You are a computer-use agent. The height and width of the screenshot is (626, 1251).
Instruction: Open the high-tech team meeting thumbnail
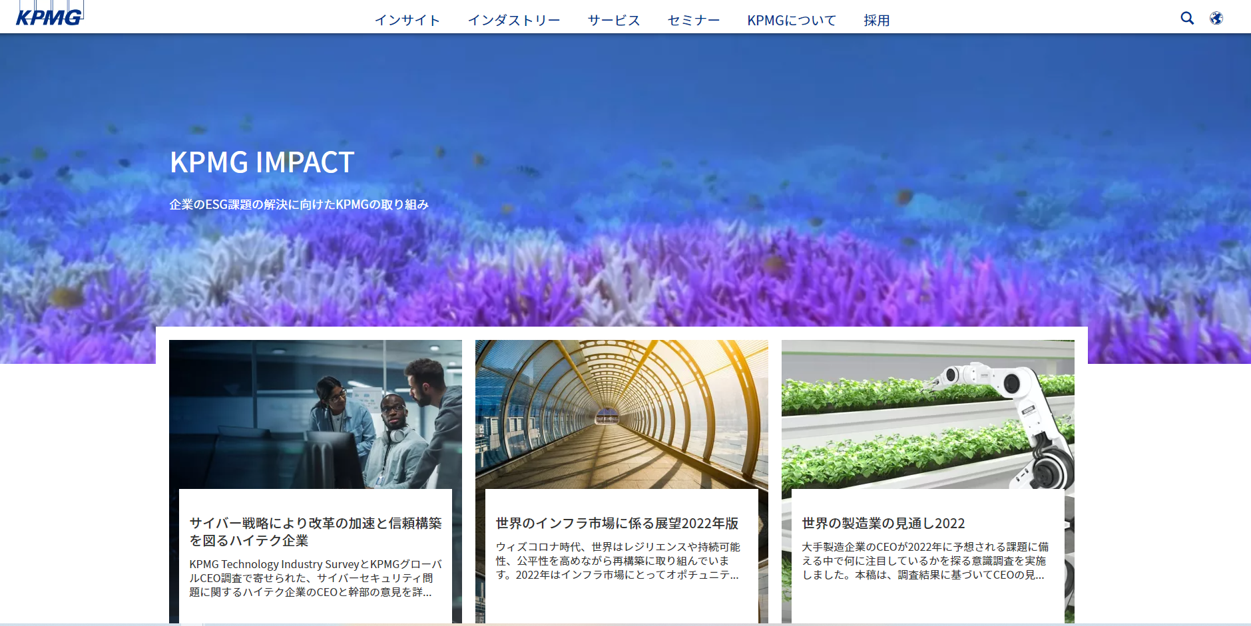pos(315,414)
